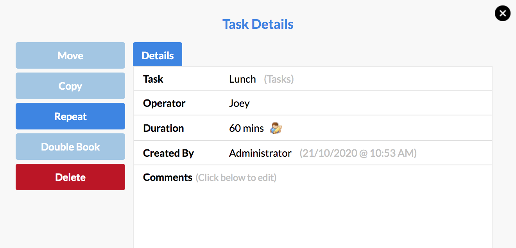The image size is (516, 248).
Task: Click the Administrator creator name
Action: (x=260, y=153)
